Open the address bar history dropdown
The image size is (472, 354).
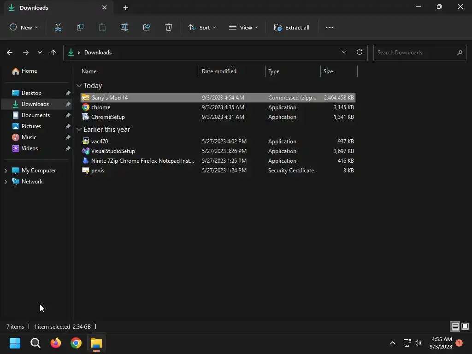tap(344, 52)
